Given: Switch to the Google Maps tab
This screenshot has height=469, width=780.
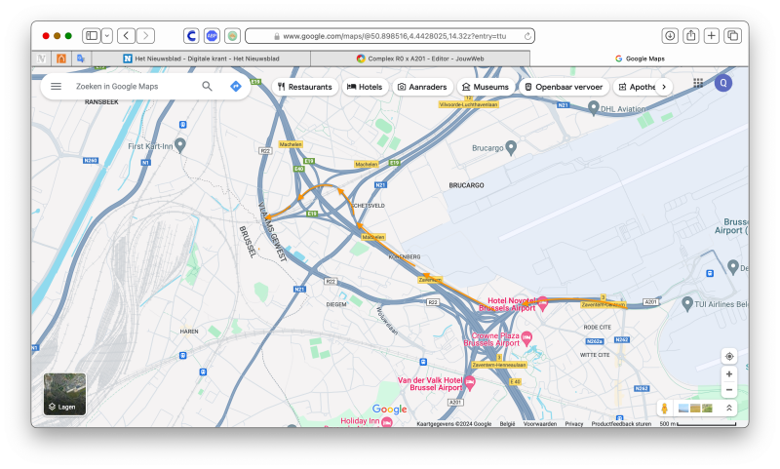Looking at the screenshot, I should (x=640, y=59).
